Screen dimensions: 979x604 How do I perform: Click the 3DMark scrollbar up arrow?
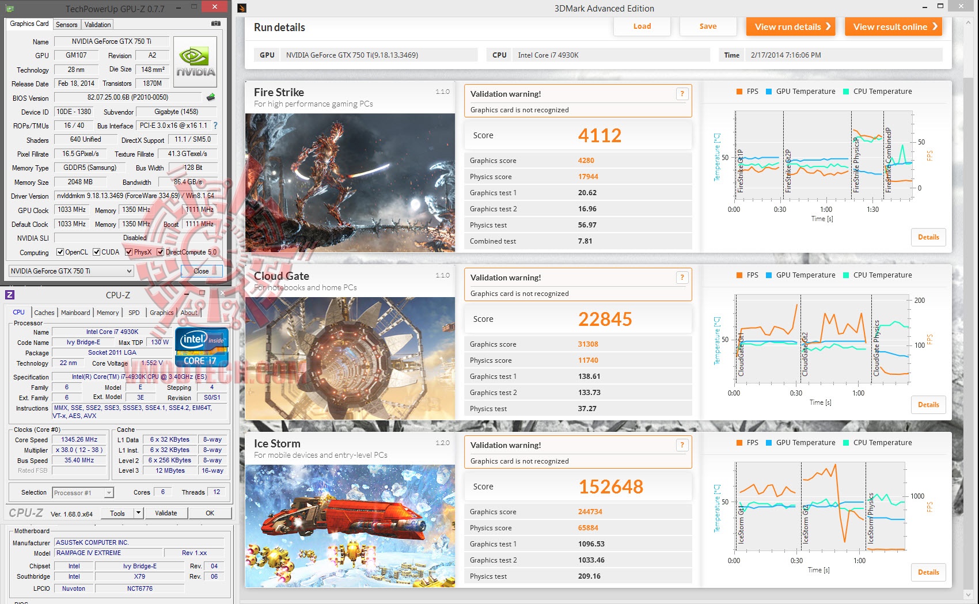pyautogui.click(x=968, y=22)
